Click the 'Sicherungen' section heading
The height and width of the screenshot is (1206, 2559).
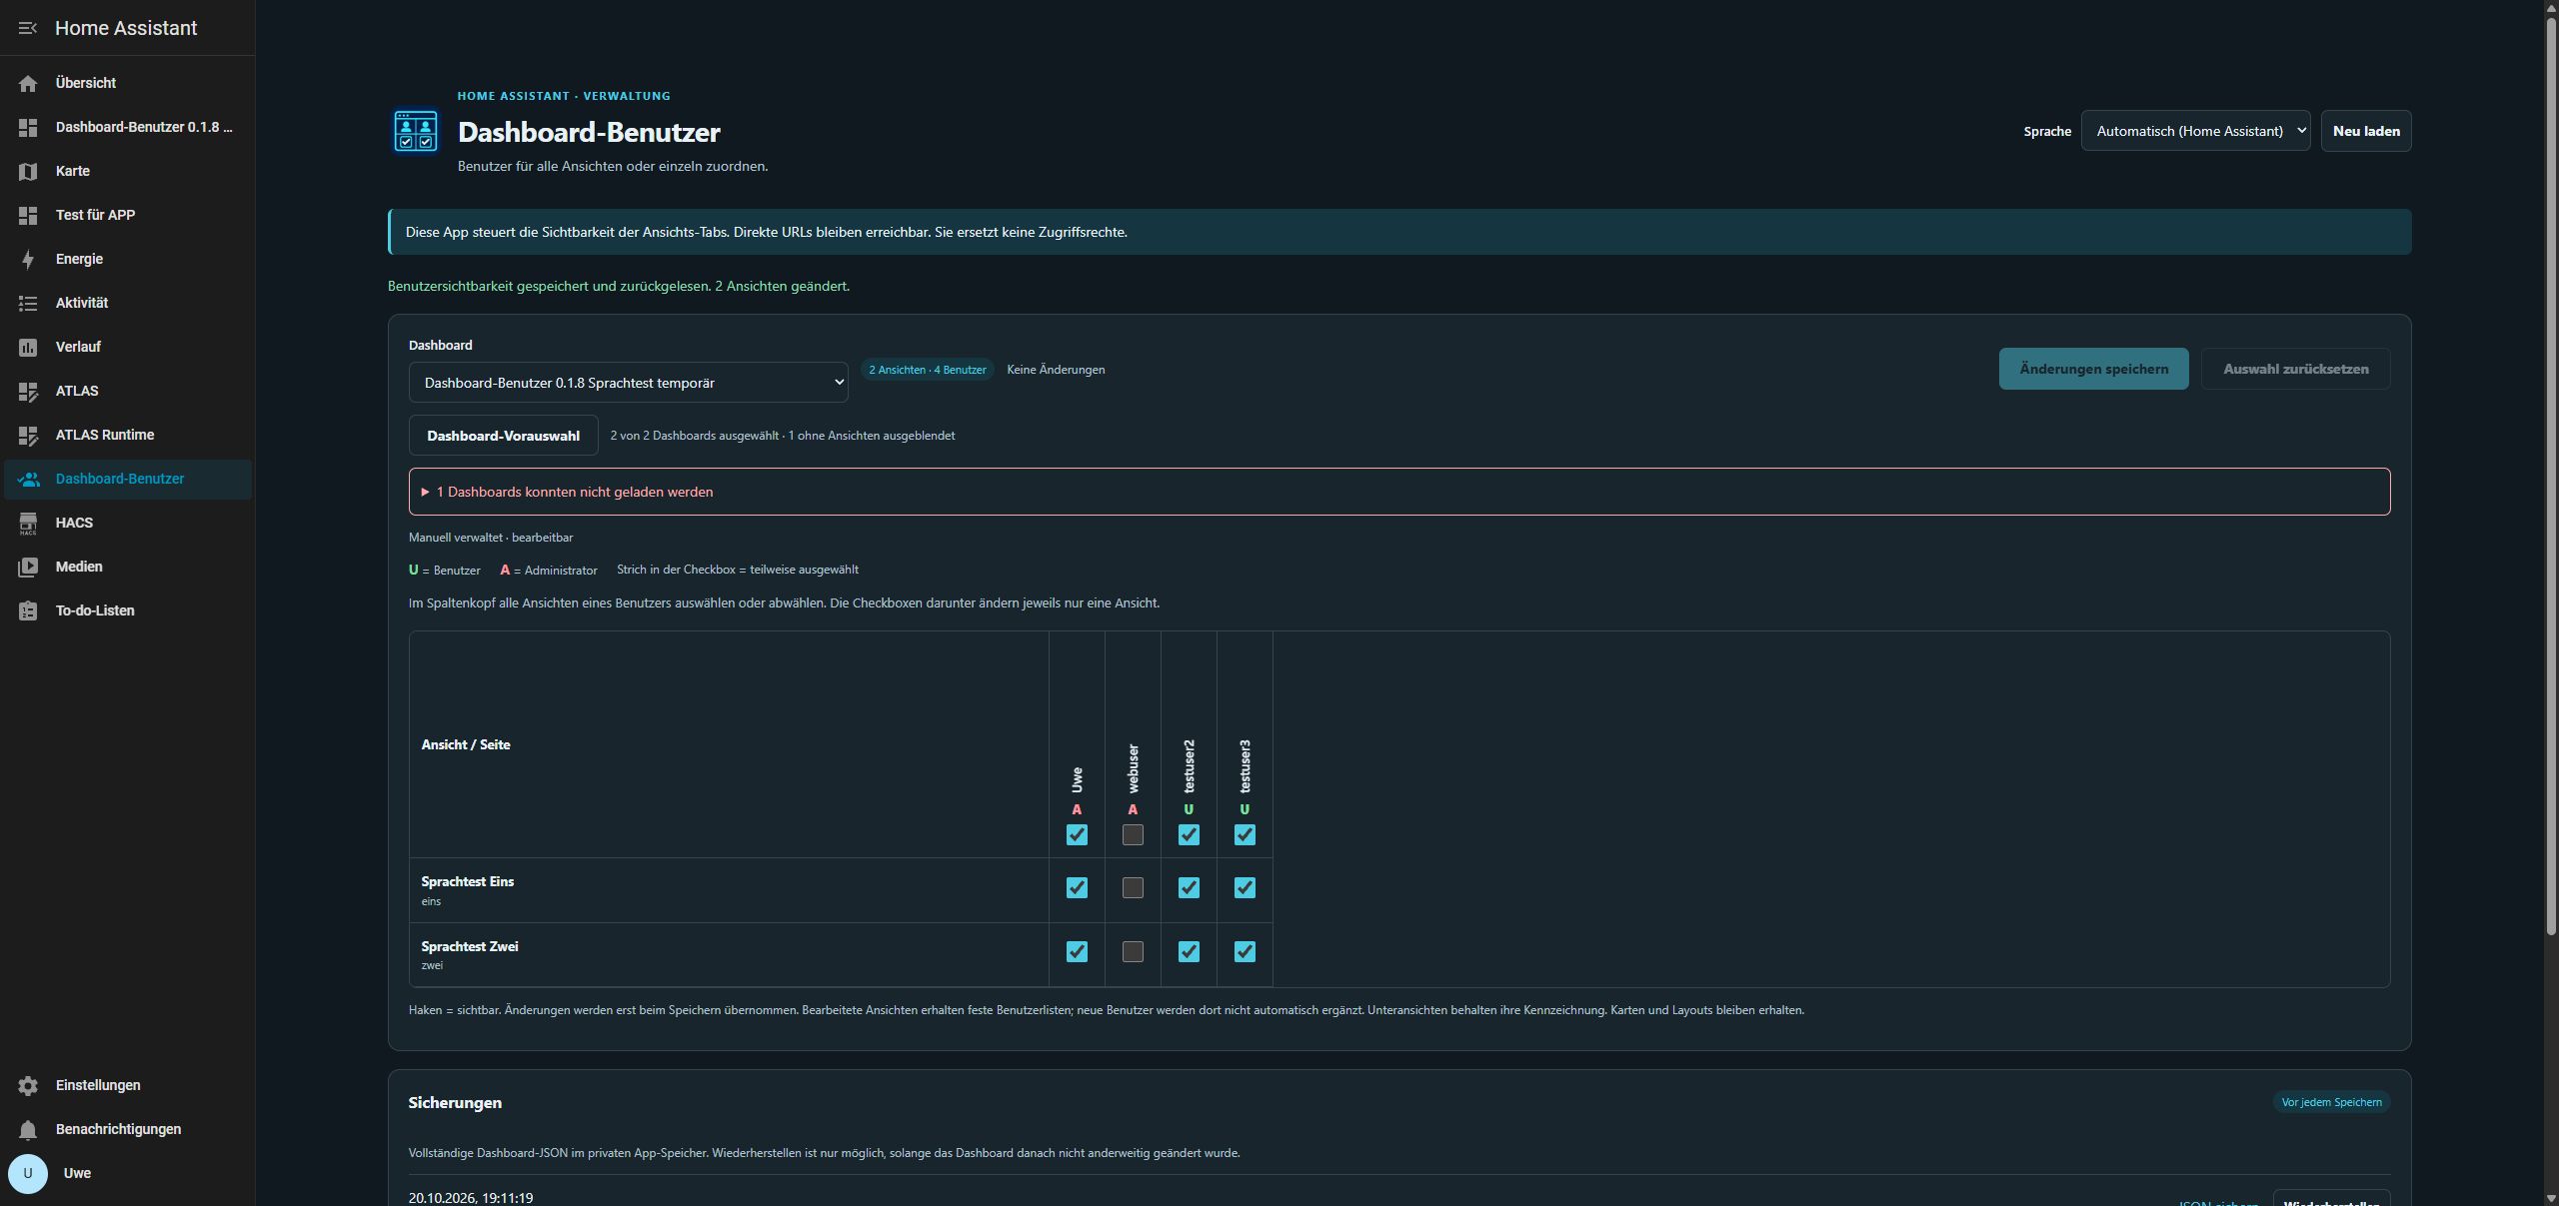[x=455, y=1102]
